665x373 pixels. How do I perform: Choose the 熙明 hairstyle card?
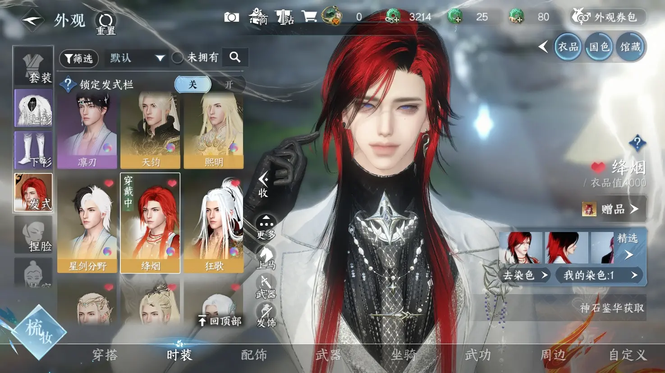[214, 131]
